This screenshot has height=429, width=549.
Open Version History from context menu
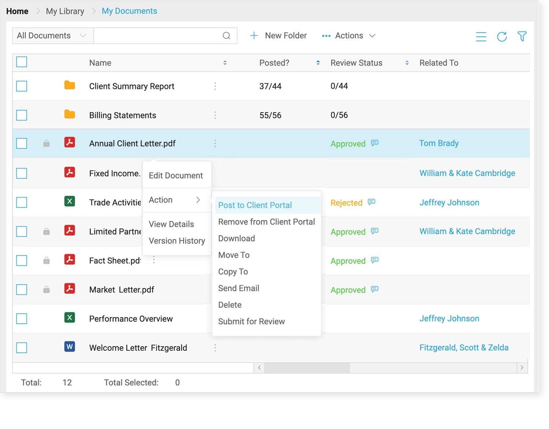(x=177, y=241)
